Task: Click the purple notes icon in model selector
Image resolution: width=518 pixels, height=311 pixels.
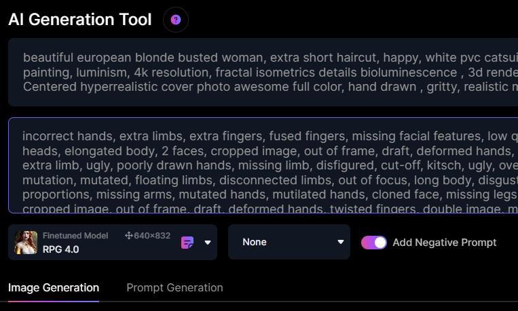Action: coord(187,243)
